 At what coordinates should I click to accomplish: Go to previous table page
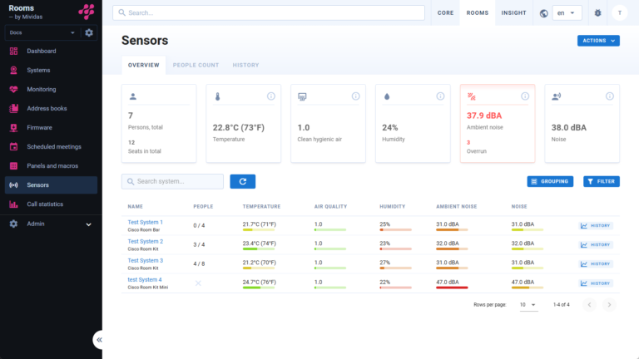[x=589, y=305]
